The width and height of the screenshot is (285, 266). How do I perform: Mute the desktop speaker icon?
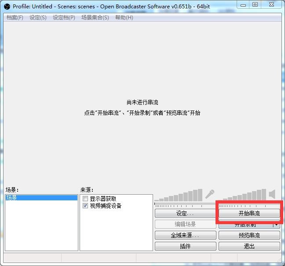click(272, 194)
